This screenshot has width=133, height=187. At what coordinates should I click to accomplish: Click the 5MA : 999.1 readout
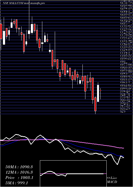(16, 183)
